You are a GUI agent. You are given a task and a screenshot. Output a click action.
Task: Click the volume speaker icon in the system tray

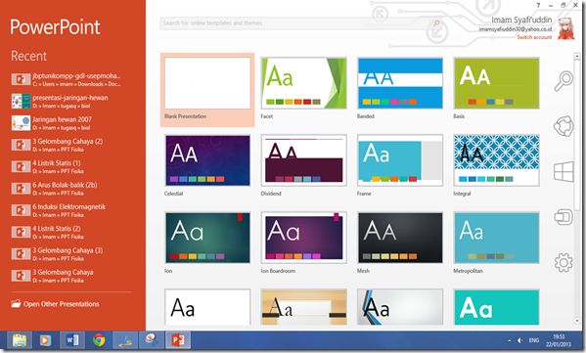[519, 340]
